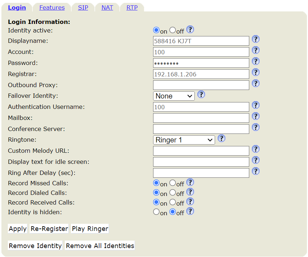This screenshot has width=308, height=257.
Task: Click help icon for Outbound Proxy
Action: click(256, 83)
